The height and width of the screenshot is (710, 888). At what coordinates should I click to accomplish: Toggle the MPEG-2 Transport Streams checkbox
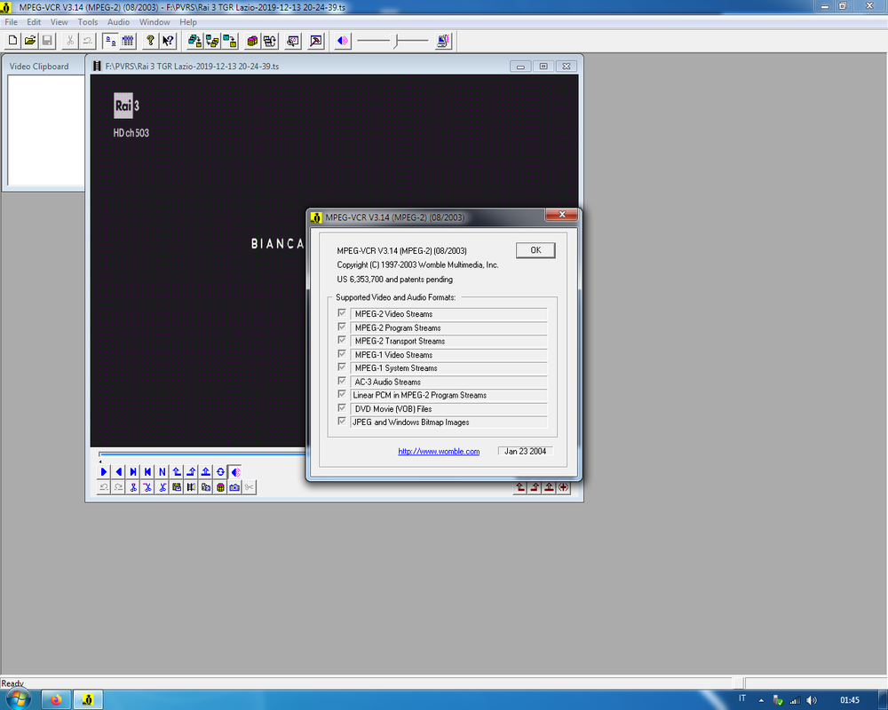coord(342,340)
